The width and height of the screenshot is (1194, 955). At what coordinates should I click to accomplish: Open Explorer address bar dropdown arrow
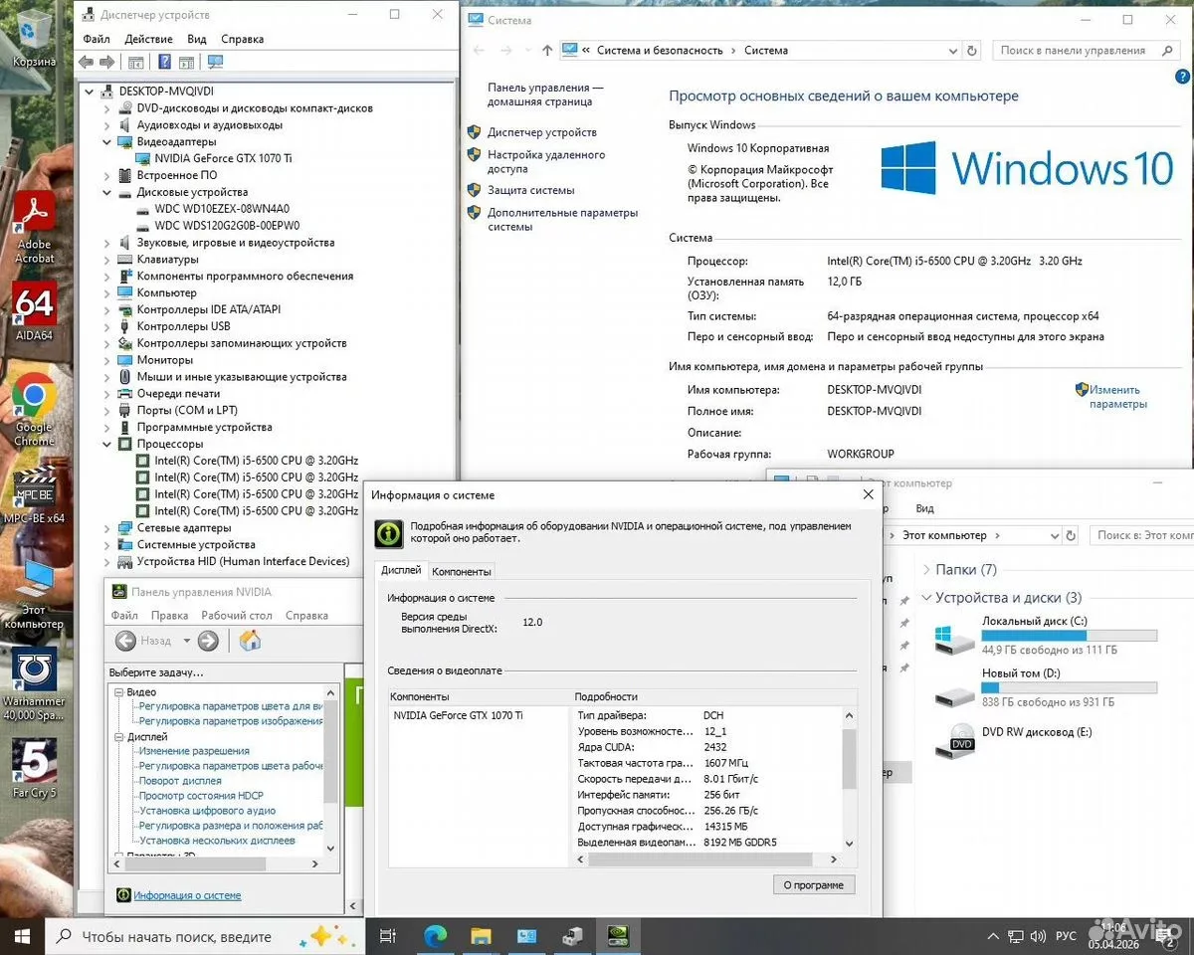1056,535
